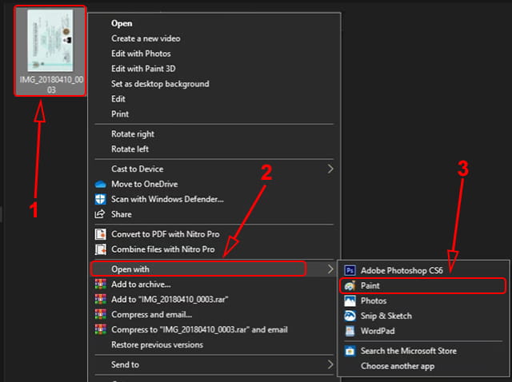Click WinRAR icon next to Add to archive...
The width and height of the screenshot is (512, 382).
101,285
